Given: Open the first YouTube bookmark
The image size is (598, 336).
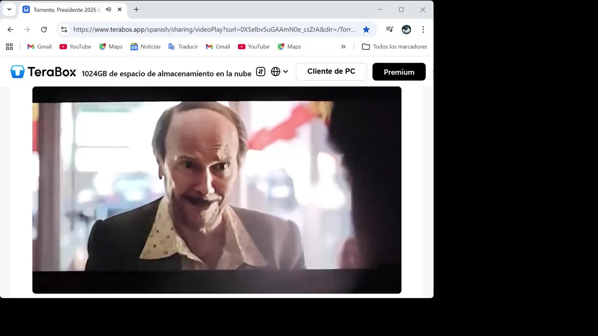Looking at the screenshot, I should (x=75, y=47).
